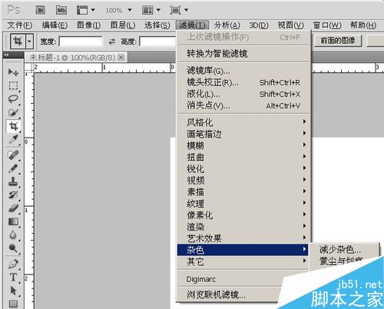Open Mini Bridge (Mb) icon
The height and width of the screenshot is (309, 384).
pos(61,10)
